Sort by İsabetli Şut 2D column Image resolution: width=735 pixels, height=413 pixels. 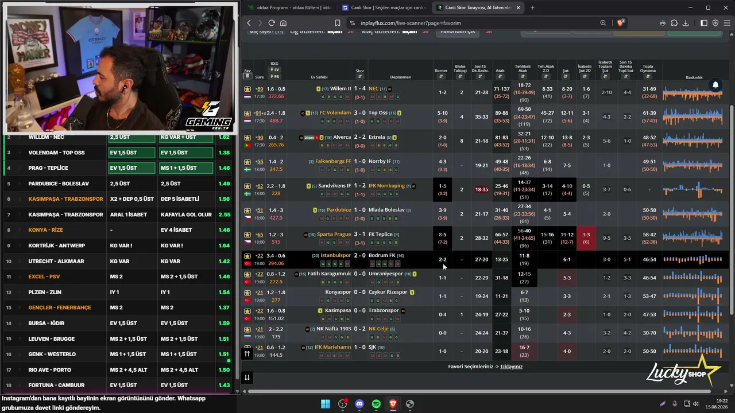pyautogui.click(x=585, y=77)
